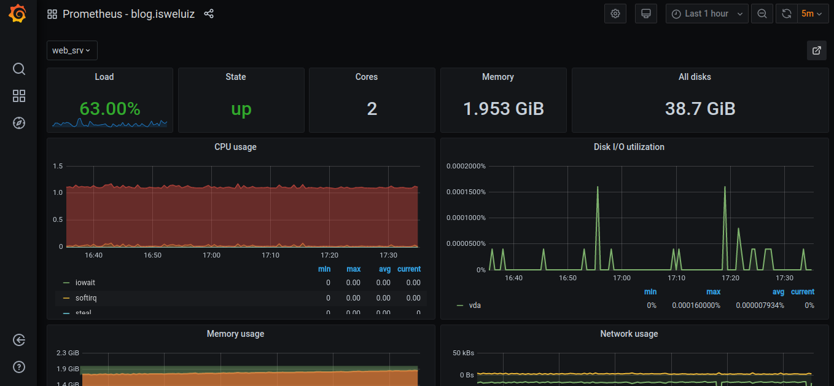Open the Last 1 hour time dropdown

tap(706, 13)
